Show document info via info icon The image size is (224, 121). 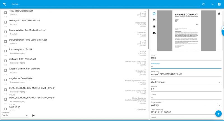pyautogui.click(x=154, y=14)
